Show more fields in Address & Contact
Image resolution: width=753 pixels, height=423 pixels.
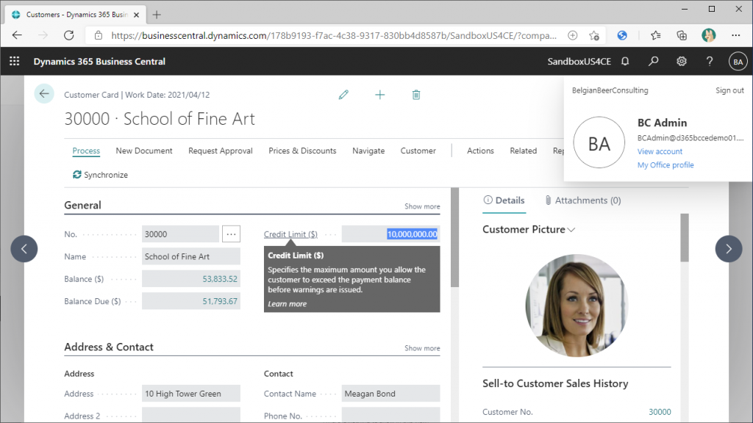click(422, 348)
